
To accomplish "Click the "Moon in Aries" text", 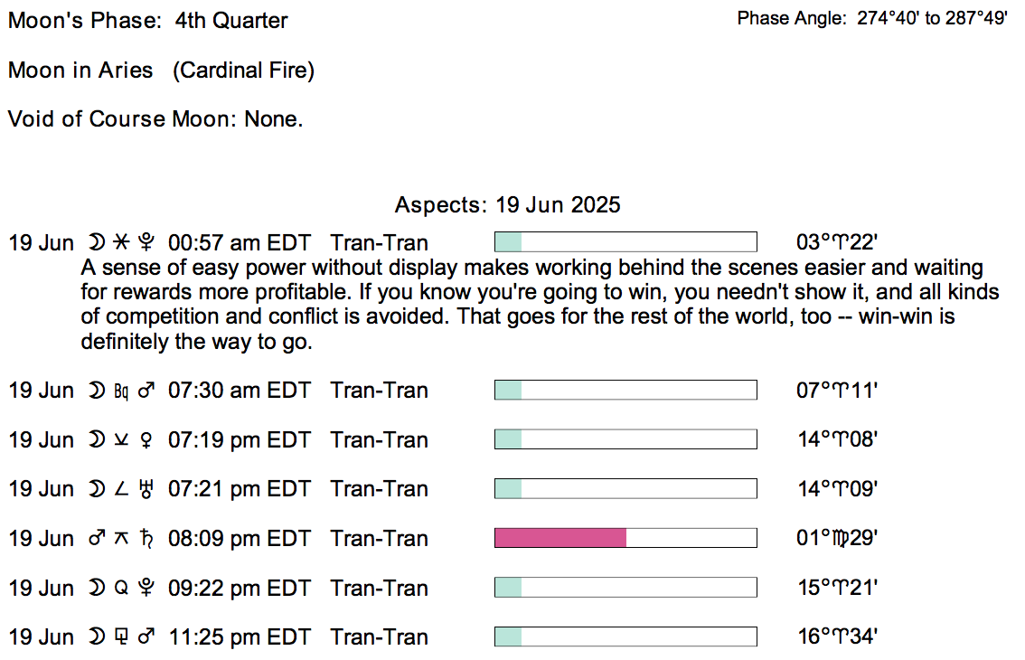I will tap(80, 71).
